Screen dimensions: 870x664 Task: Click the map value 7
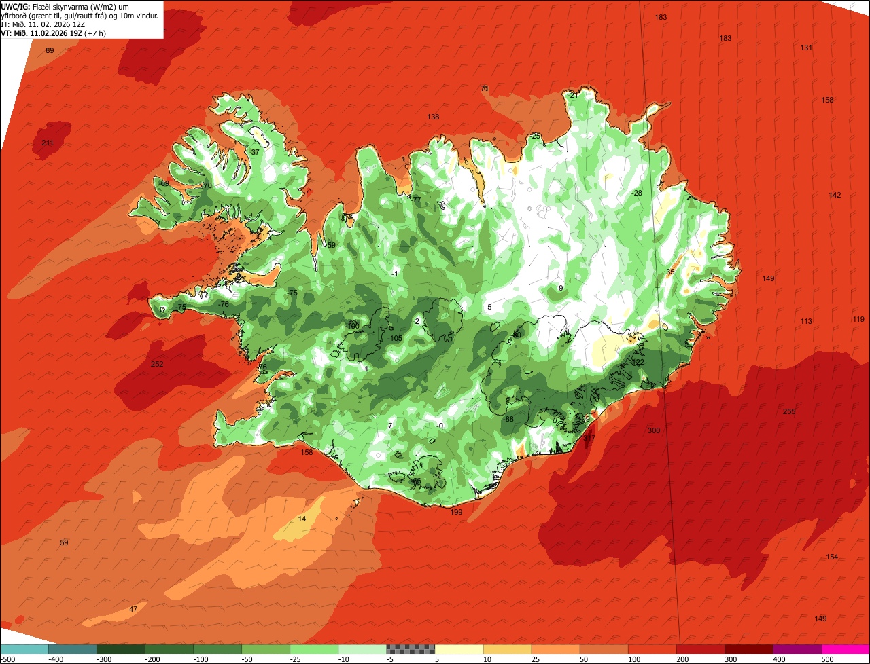pos(390,426)
